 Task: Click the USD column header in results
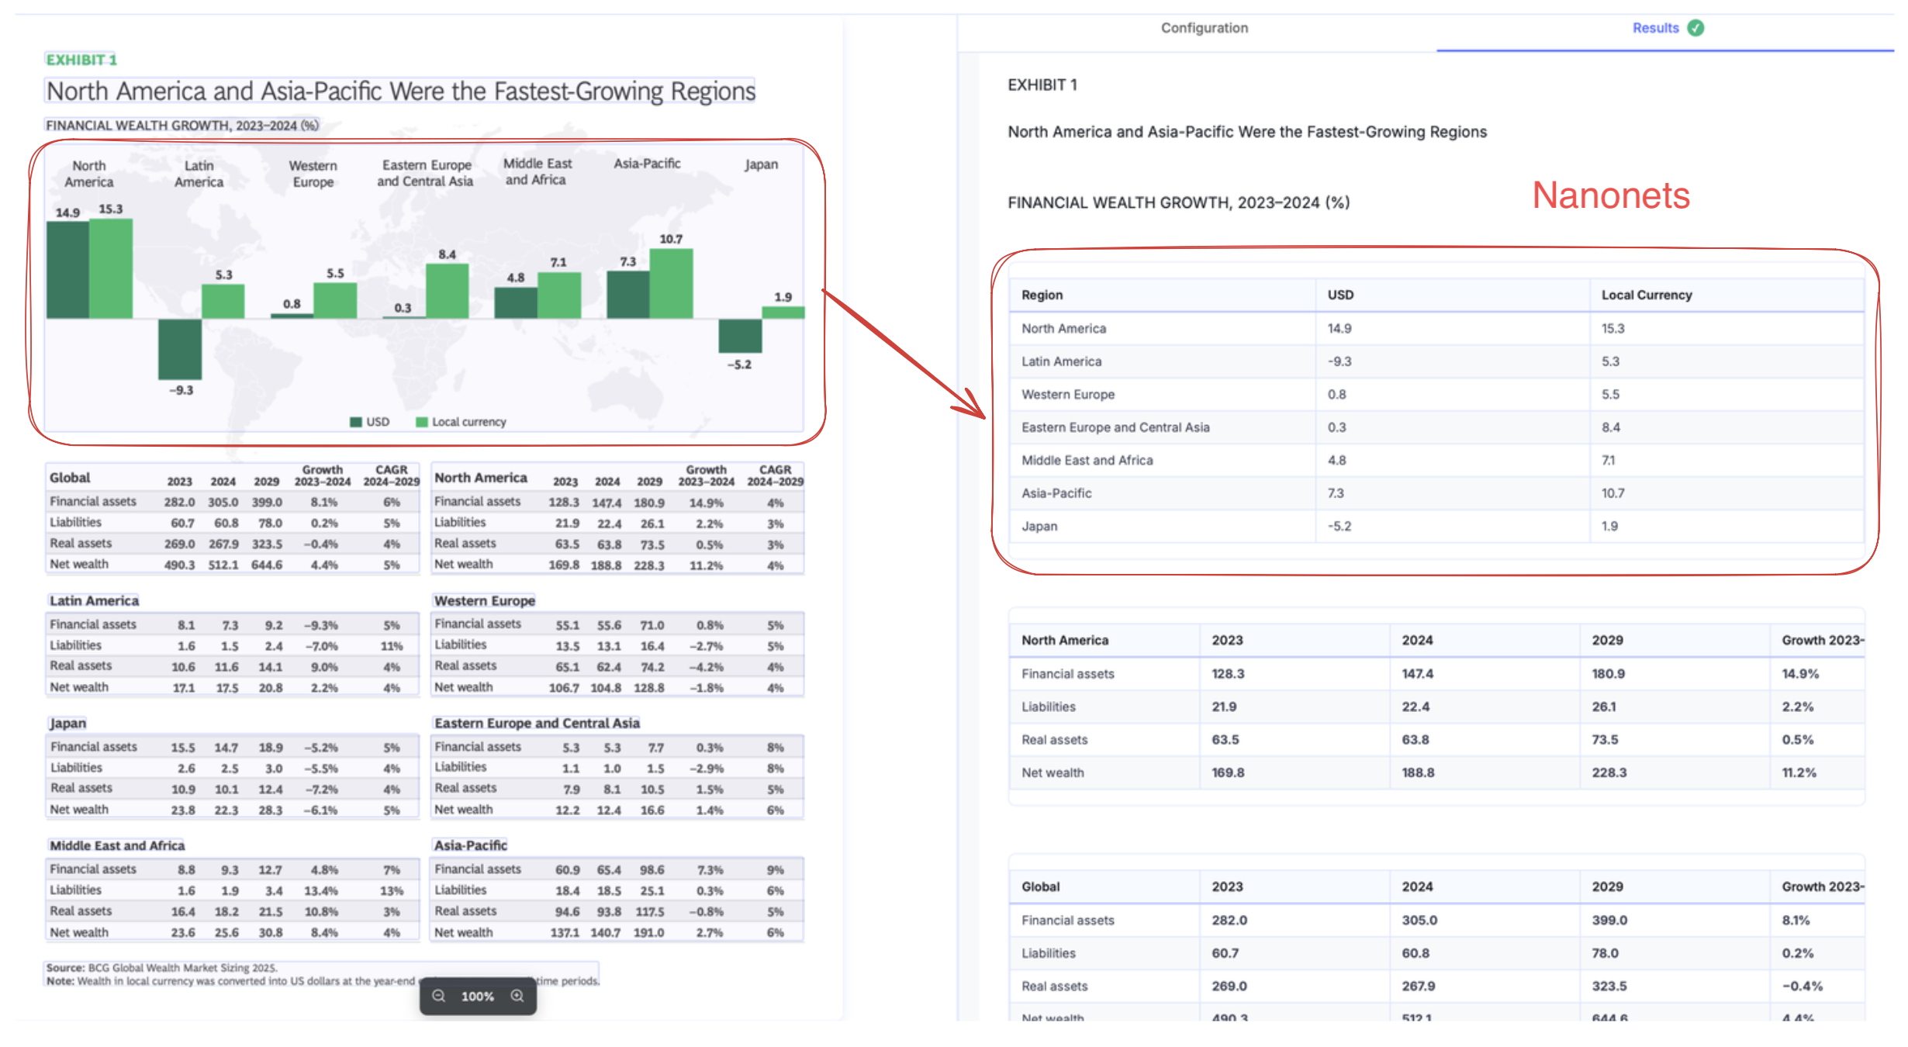(1339, 295)
